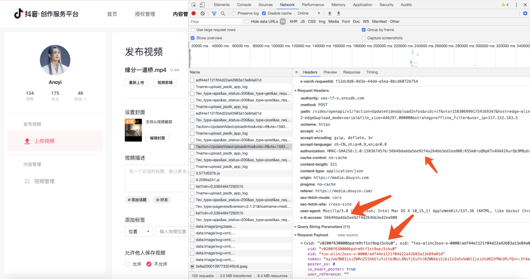Image resolution: width=530 pixels, height=279 pixels.
Task: Click the video management grid icon
Action: coord(27,181)
